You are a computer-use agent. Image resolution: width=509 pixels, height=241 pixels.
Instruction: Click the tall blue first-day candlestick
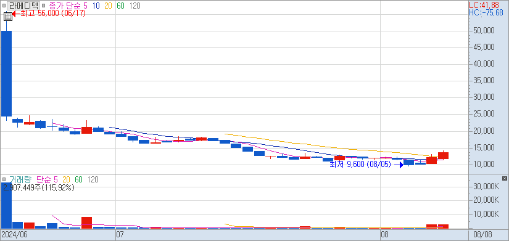coord(7,73)
